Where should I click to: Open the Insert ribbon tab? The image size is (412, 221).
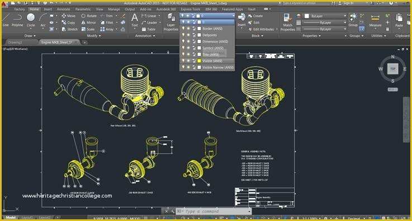pyautogui.click(x=48, y=9)
